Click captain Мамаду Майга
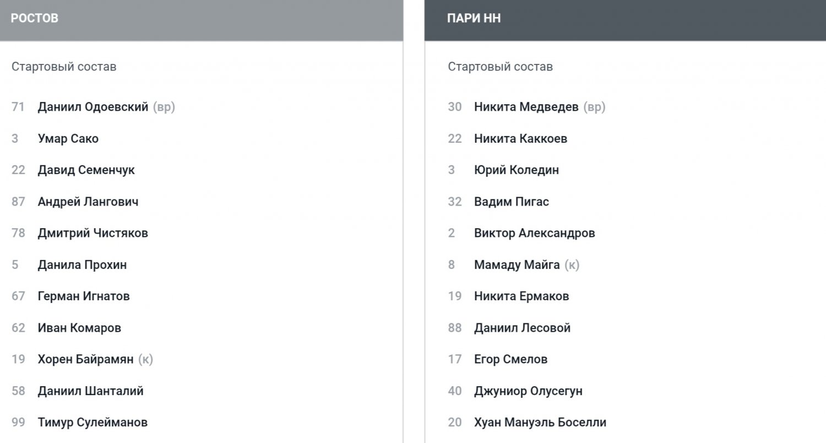This screenshot has width=826, height=443. coord(517,264)
